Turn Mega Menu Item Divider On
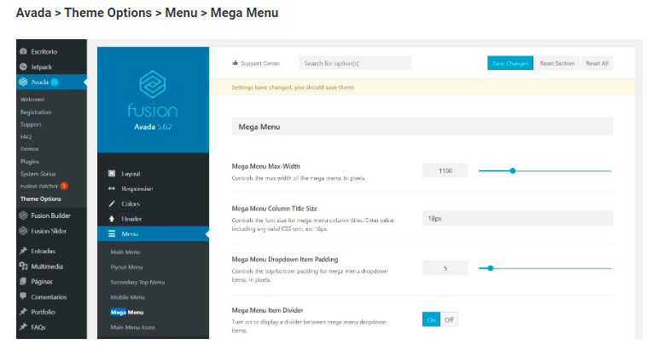The width and height of the screenshot is (669, 356). [432, 319]
